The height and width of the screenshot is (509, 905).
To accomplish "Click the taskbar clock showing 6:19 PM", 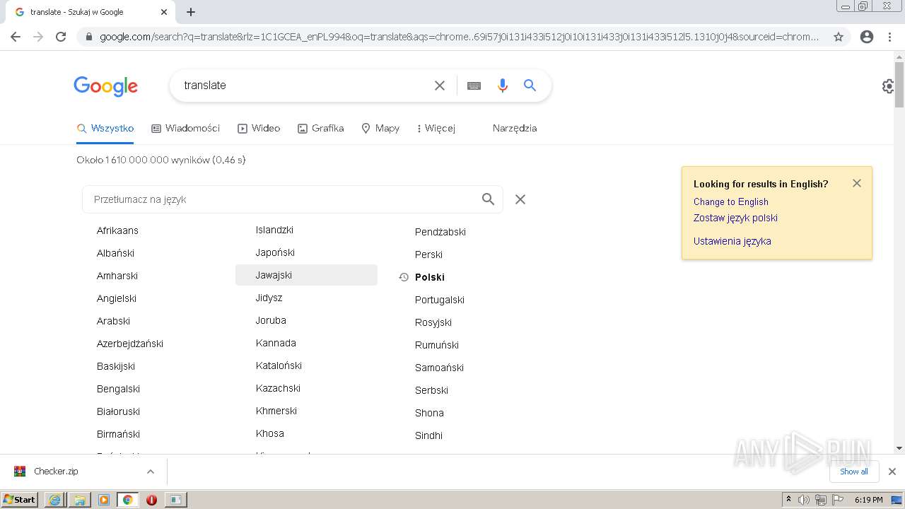I will tap(868, 500).
